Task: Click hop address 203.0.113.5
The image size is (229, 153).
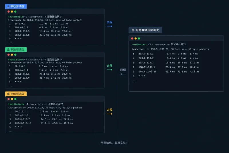Action: point(22,31)
